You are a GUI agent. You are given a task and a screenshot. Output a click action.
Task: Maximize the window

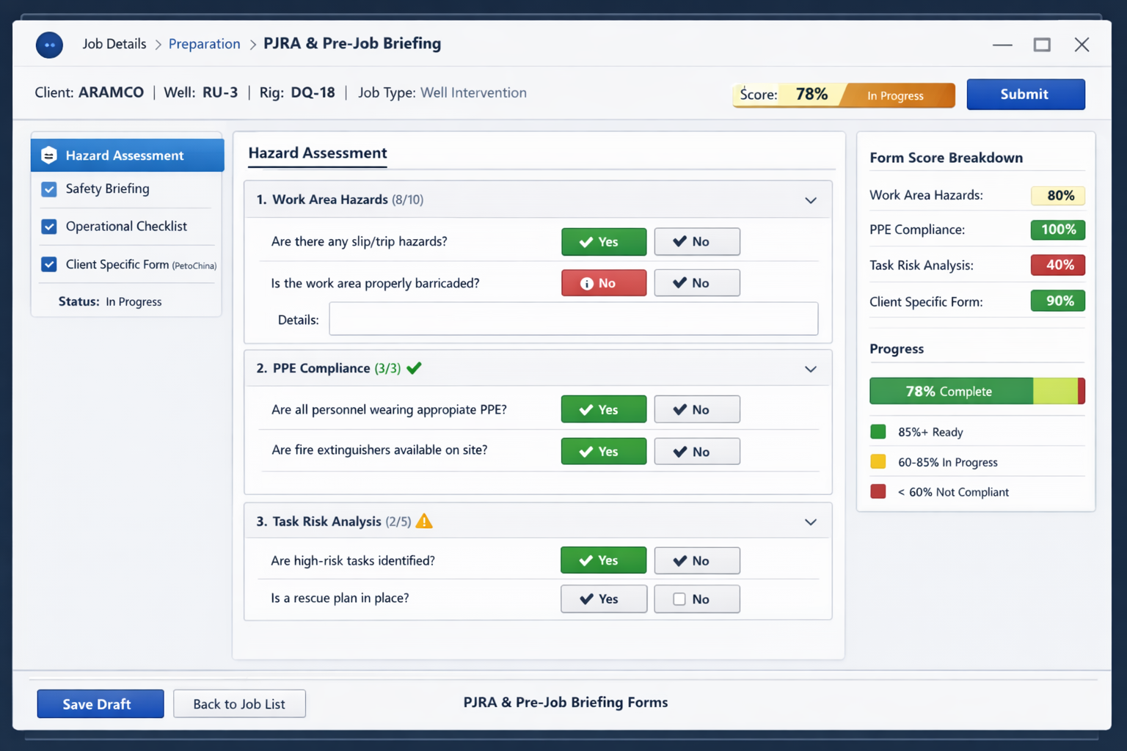coord(1041,45)
